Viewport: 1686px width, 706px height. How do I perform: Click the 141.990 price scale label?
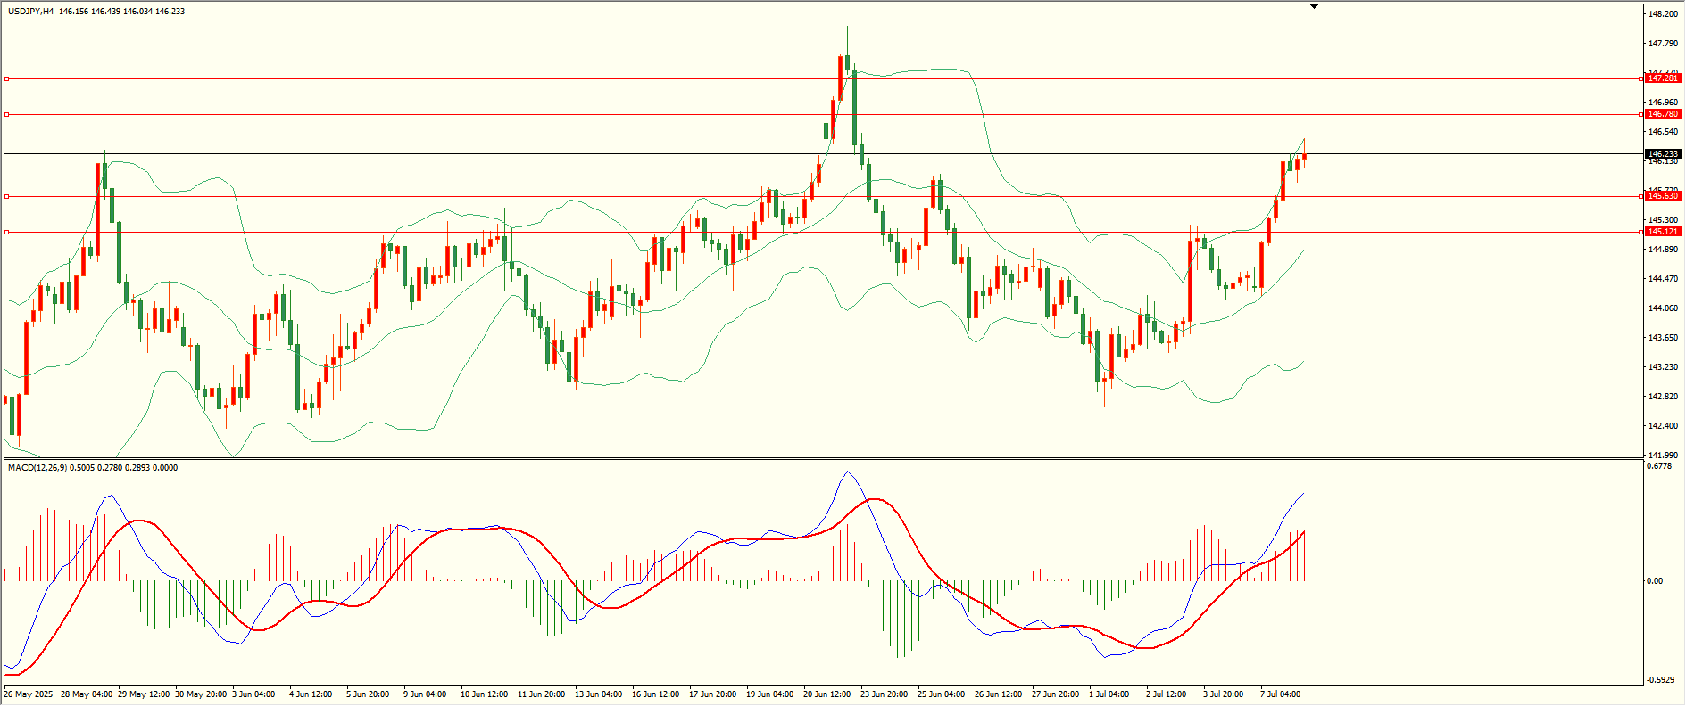click(1663, 455)
